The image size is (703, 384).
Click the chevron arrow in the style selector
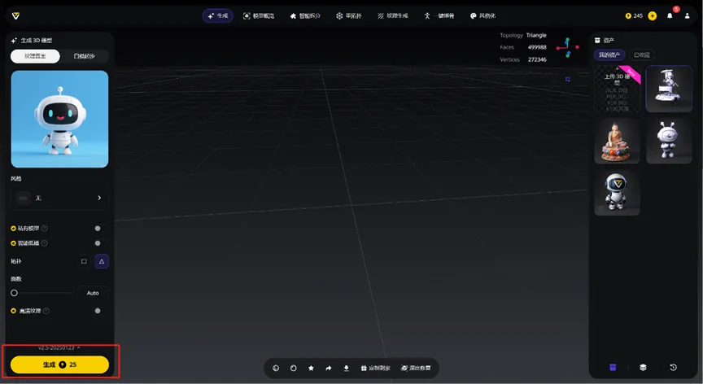[x=99, y=198]
